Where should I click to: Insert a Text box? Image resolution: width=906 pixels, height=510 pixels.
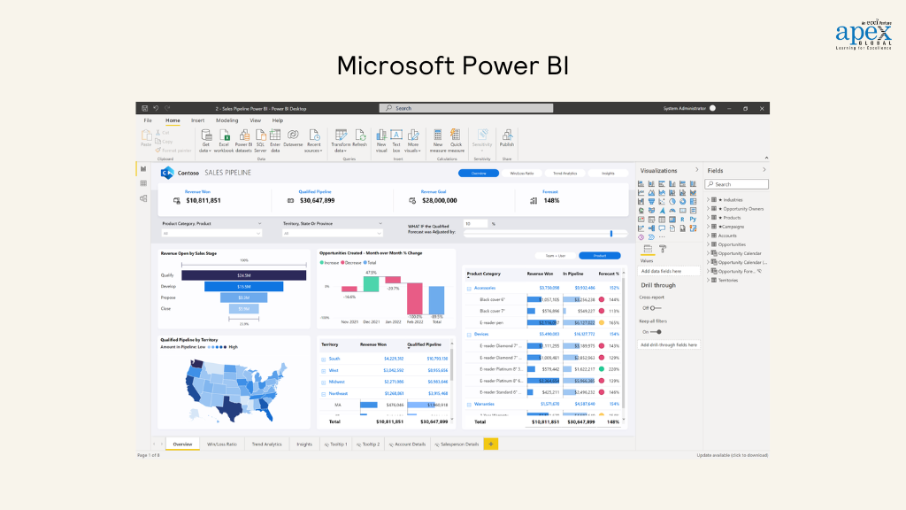tap(396, 141)
